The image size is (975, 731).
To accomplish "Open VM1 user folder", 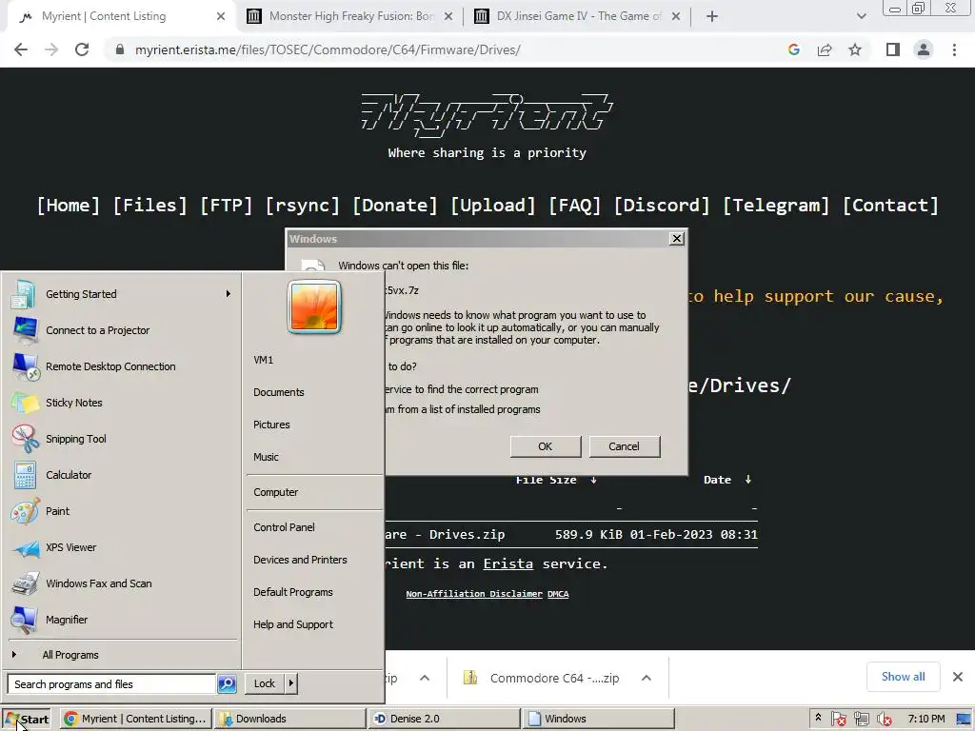I will [263, 360].
